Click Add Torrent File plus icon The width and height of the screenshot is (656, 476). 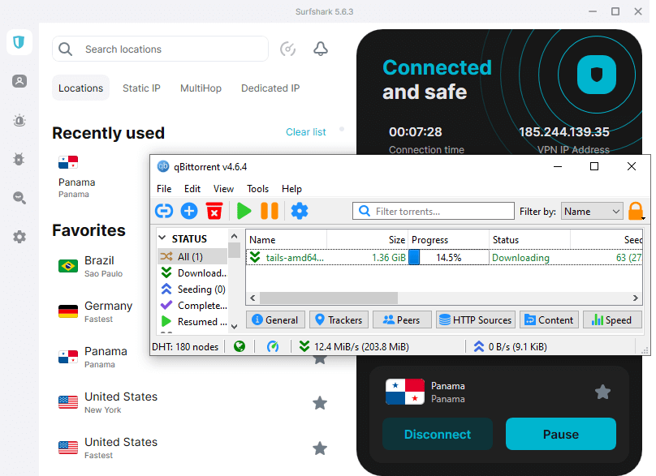[x=189, y=211]
